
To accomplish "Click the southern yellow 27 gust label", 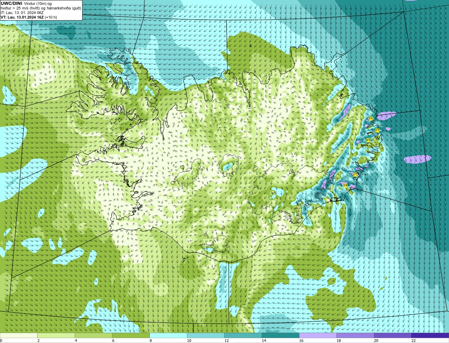I will click(x=355, y=174).
